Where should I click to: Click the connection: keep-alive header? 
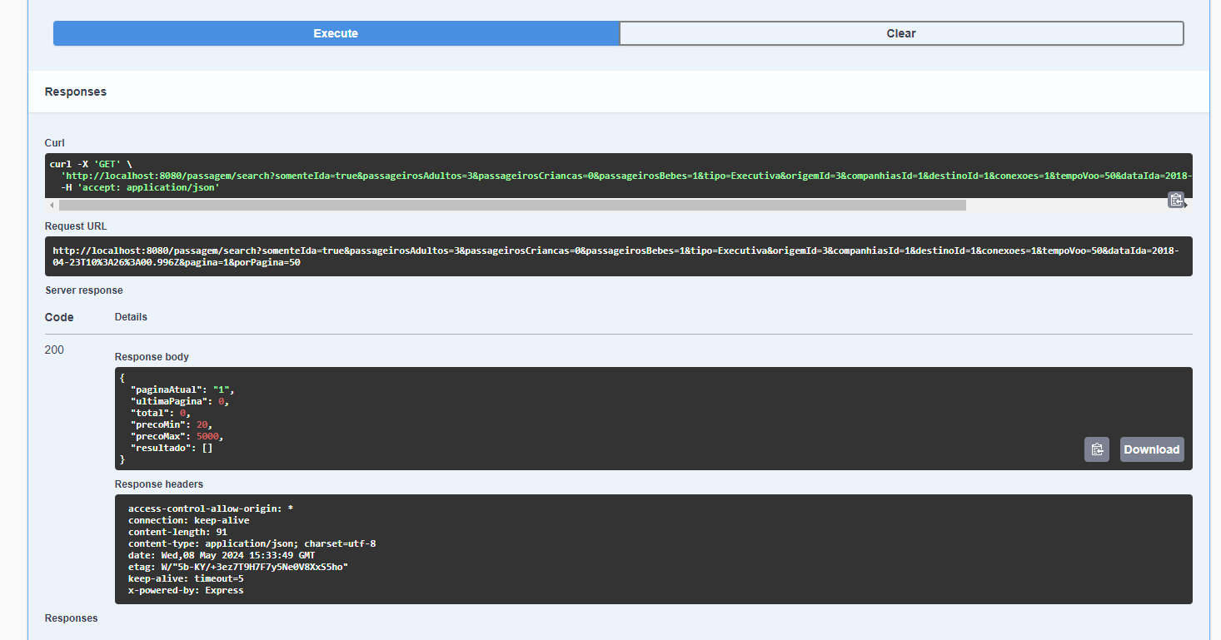coord(188,520)
